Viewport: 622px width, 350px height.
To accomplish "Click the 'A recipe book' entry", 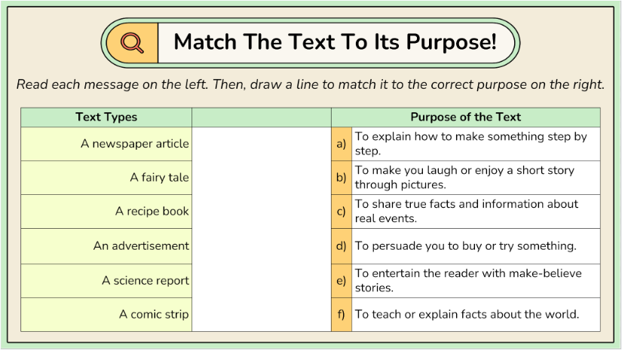I will (152, 212).
